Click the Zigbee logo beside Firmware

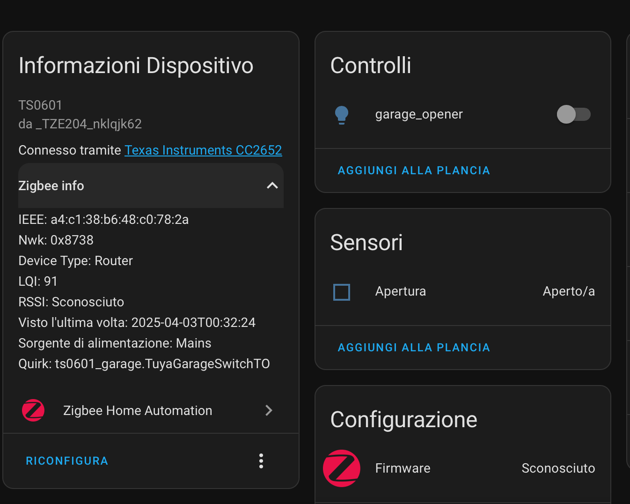pyautogui.click(x=342, y=468)
